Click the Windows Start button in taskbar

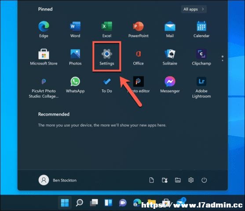[65, 203]
